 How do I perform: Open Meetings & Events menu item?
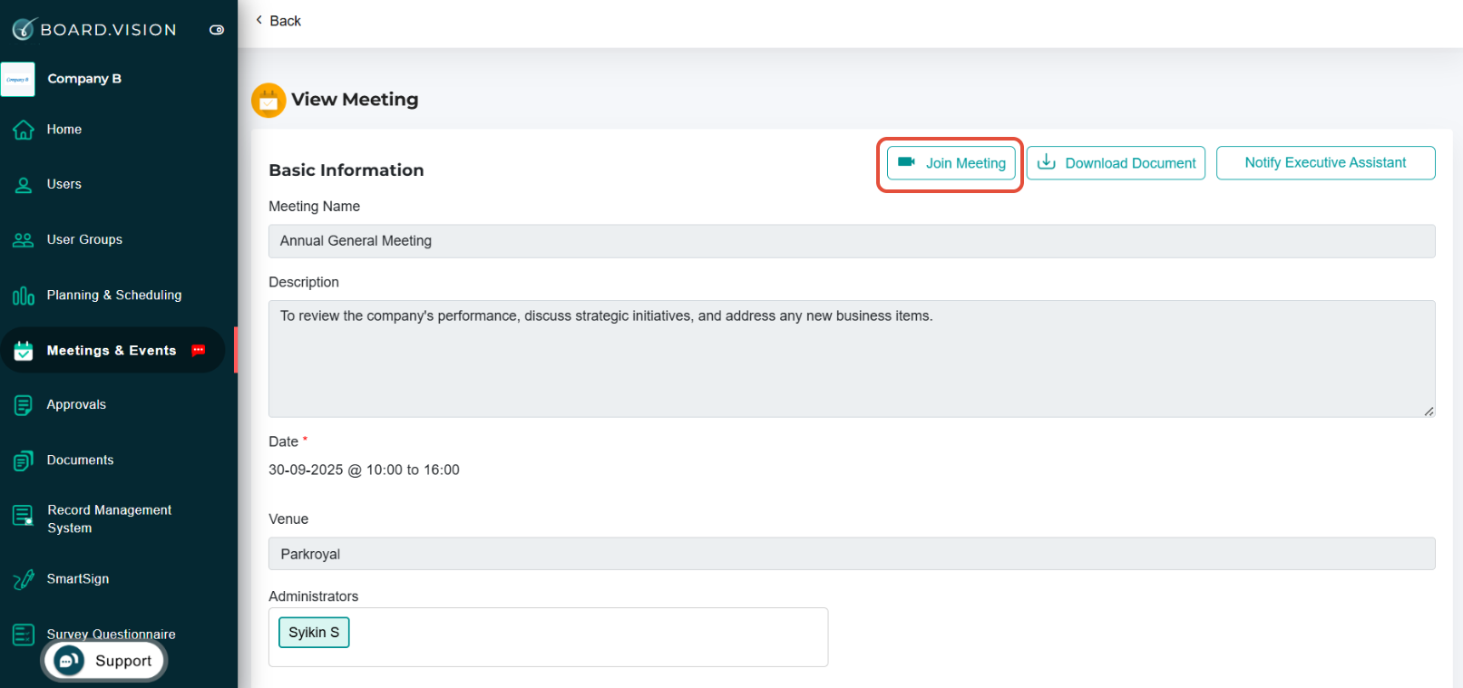pyautogui.click(x=112, y=350)
